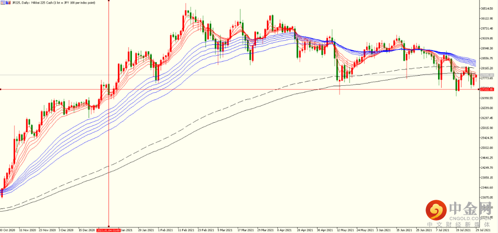Click the 19 Jul 2021 date label
The image size is (498, 233).
click(463, 230)
